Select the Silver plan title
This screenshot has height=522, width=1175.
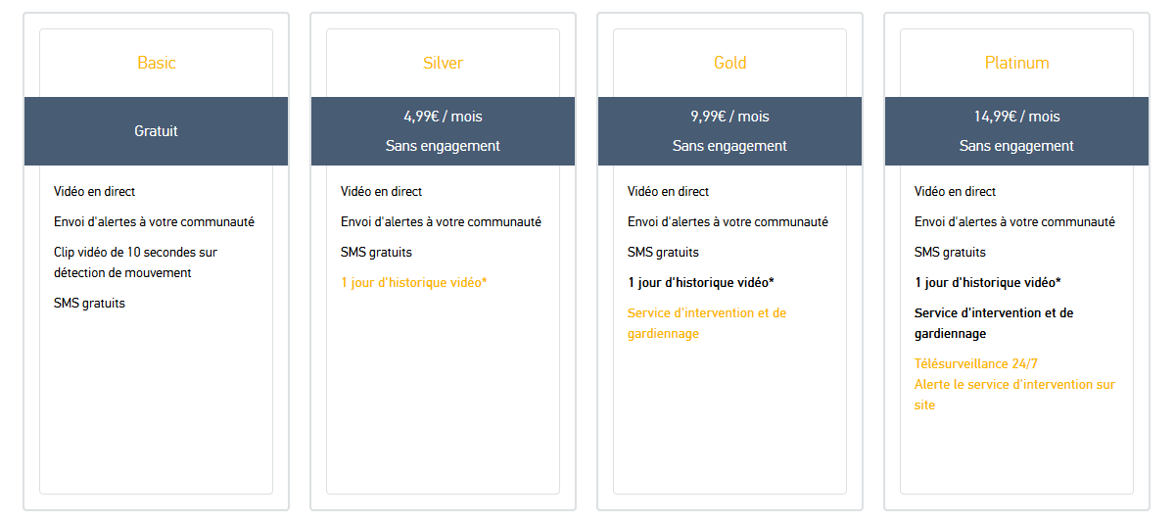(443, 63)
